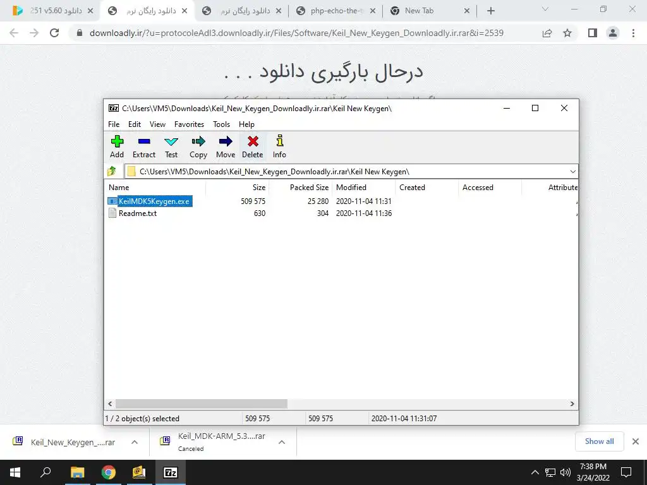Click the share page icon in address bar

click(547, 33)
